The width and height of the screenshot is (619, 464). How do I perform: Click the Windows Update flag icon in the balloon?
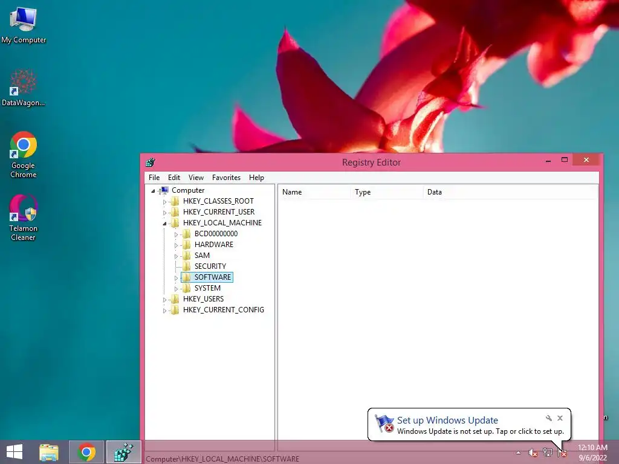[x=384, y=424]
